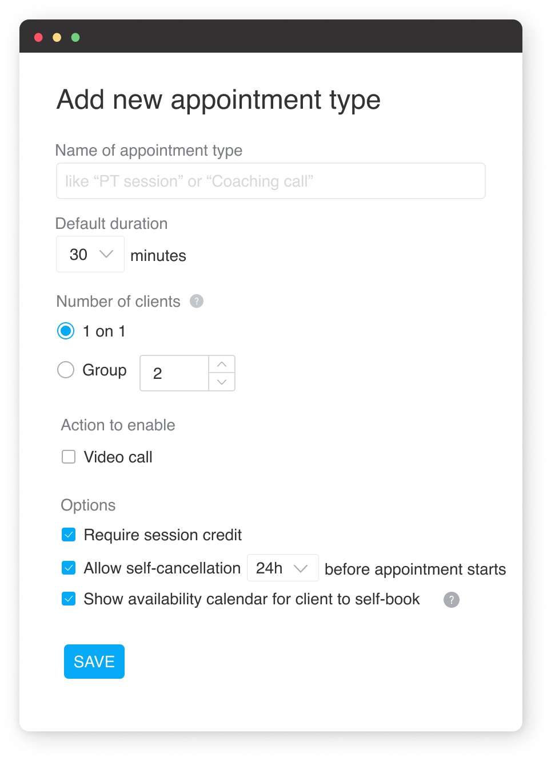Open the Default duration dropdown

coord(90,254)
